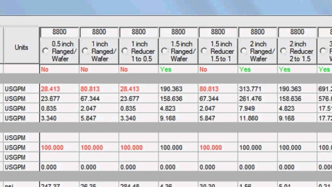This screenshot has width=332, height=187.
Task: Click the green Yes under 2 inch Flanged/Wafer
Action: coord(245,70)
